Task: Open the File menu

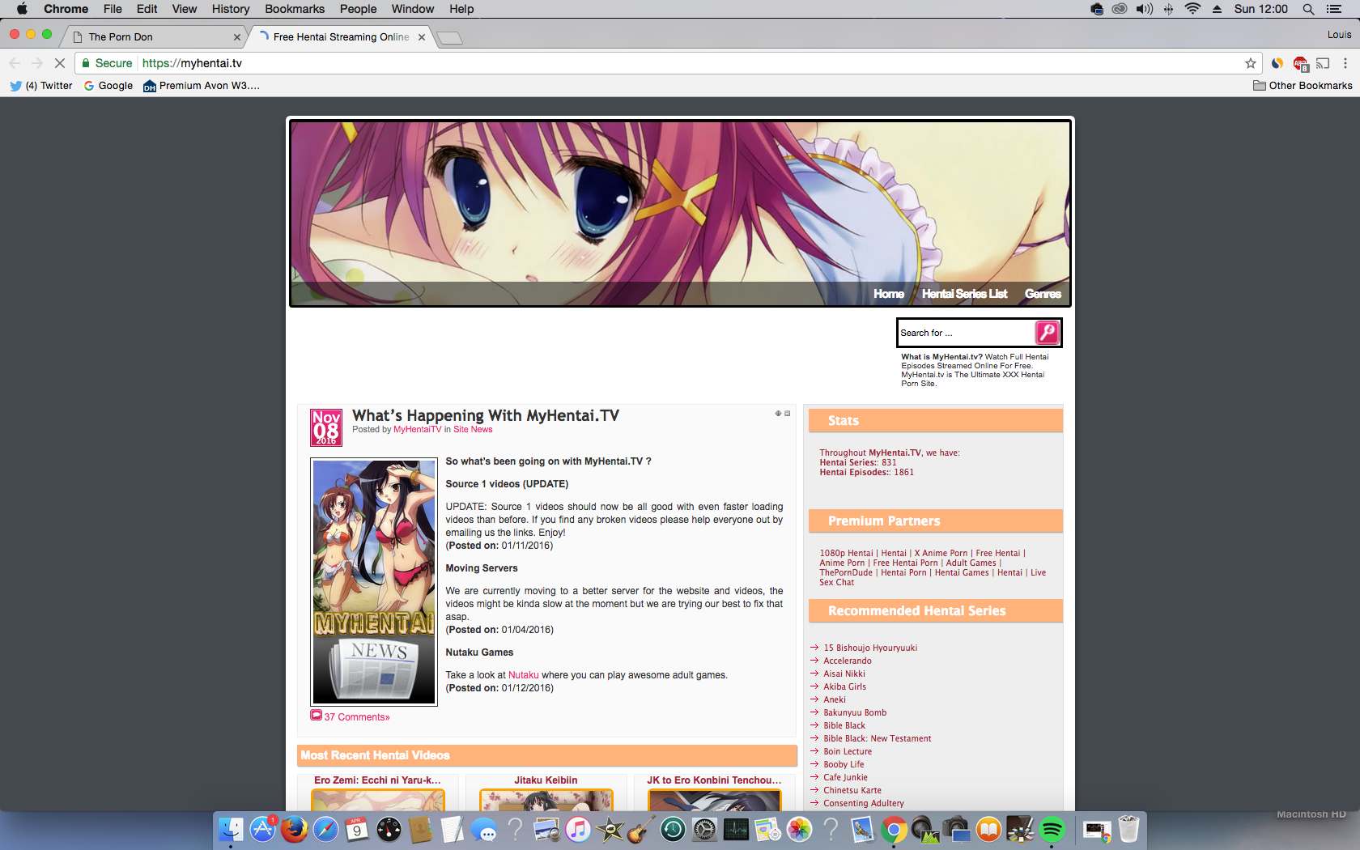Action: [x=113, y=9]
